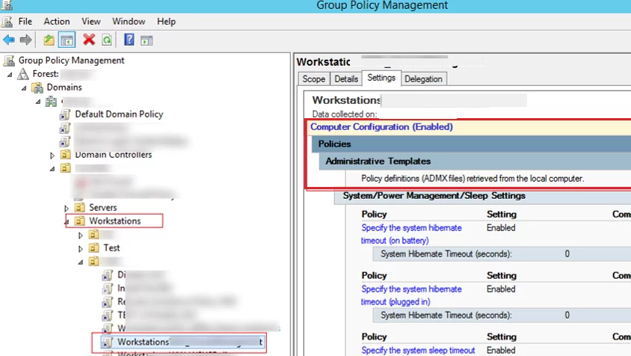Click the Test OU folder icon

[93, 248]
